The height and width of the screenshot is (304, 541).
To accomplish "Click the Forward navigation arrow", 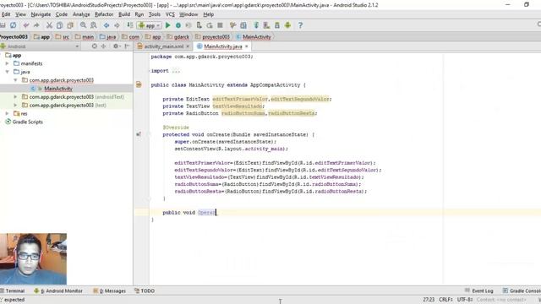I will point(117,25).
